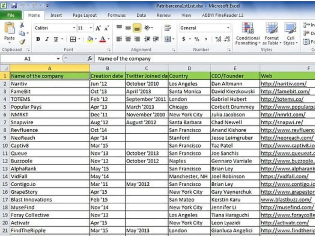Viewport: 315px width, 236px height.
Task: Toggle Bold formatting
Action: pos(38,39)
